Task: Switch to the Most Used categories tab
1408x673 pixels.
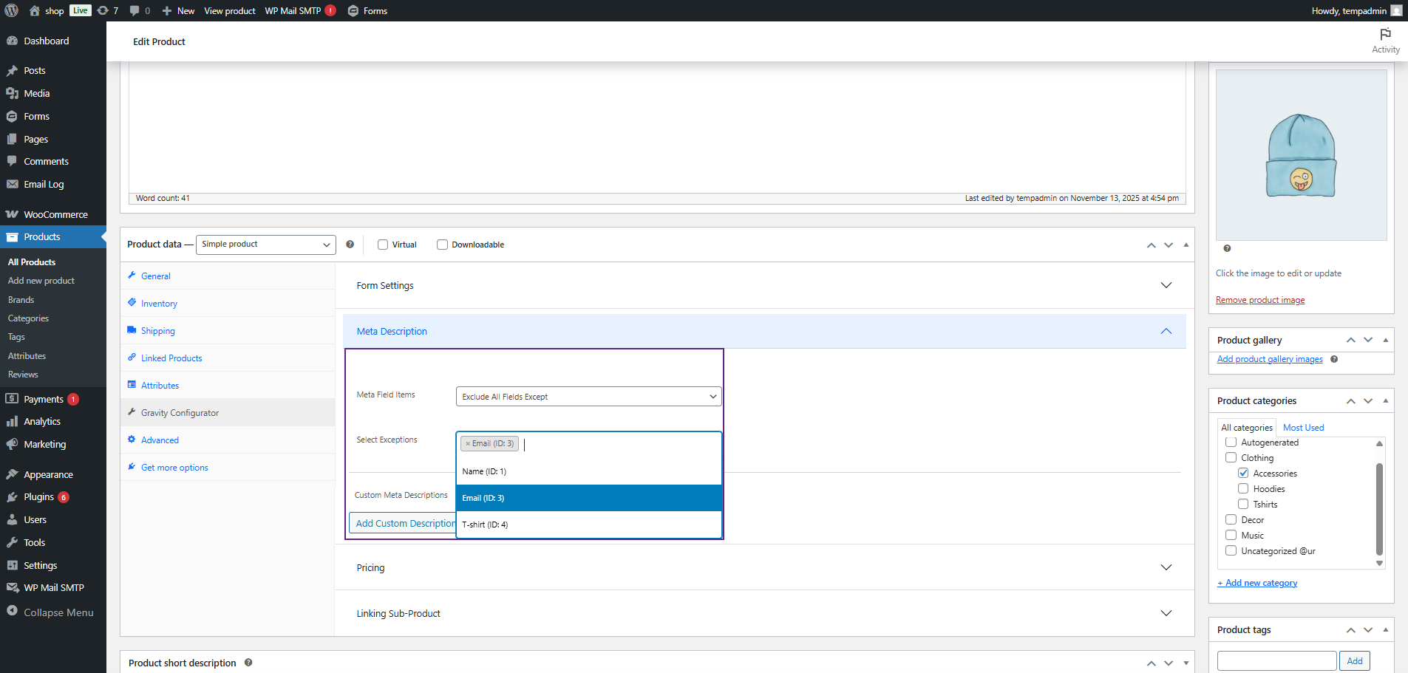Action: (x=1303, y=428)
